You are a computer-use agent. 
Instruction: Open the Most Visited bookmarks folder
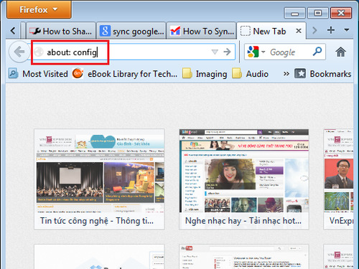(38, 74)
